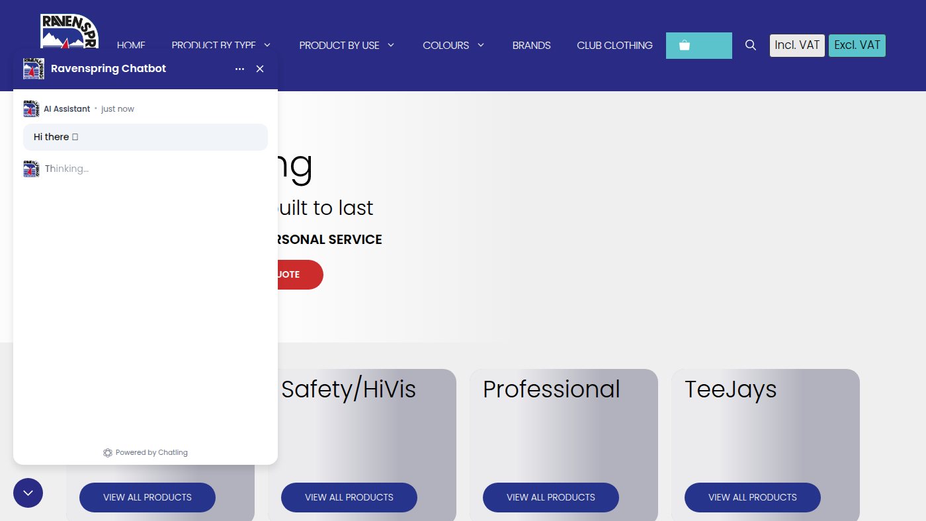This screenshot has width=926, height=521.
Task: Click the 'Hi there' chat message
Action: click(146, 137)
